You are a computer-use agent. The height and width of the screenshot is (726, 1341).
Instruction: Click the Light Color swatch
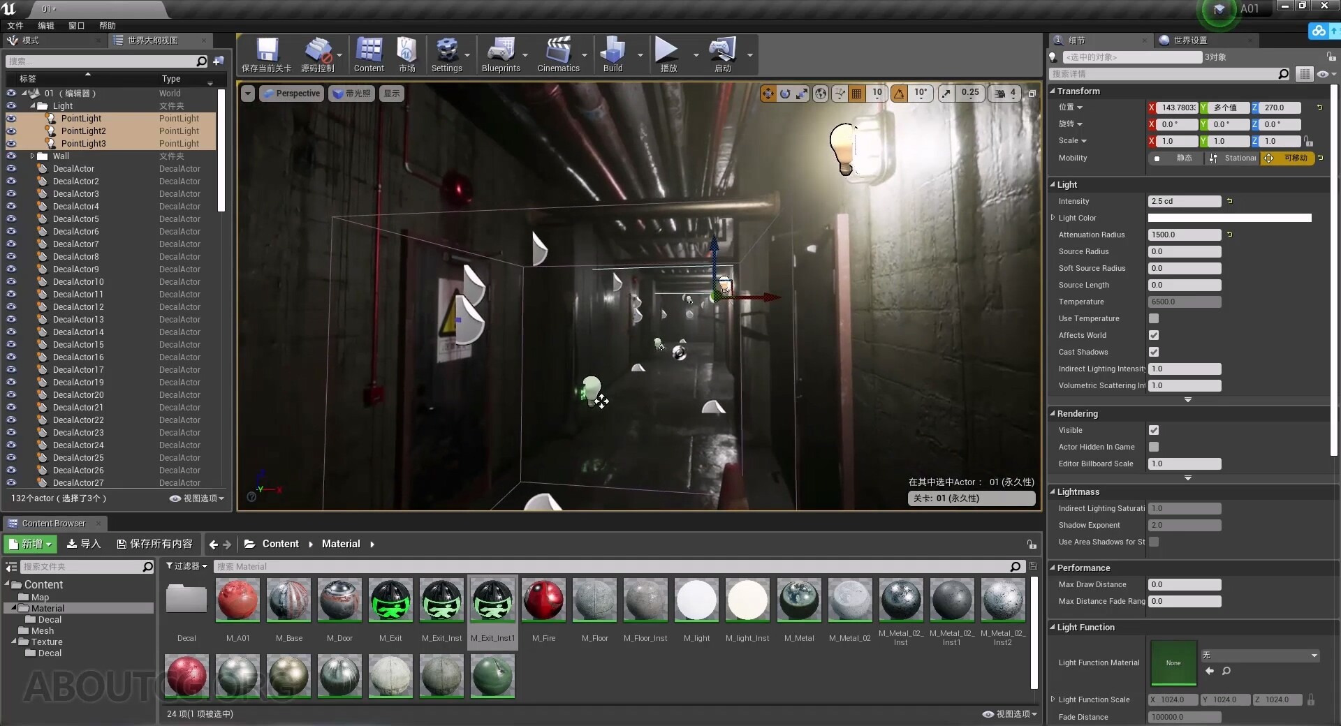1229,217
